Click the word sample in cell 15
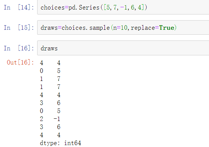209x147 pixels. (100, 28)
